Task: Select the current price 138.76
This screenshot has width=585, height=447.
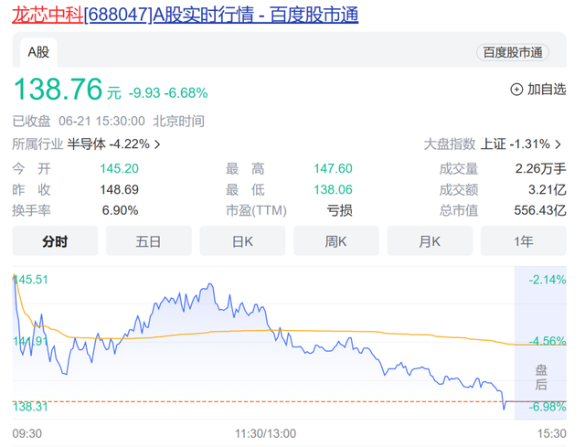Action: (x=58, y=90)
